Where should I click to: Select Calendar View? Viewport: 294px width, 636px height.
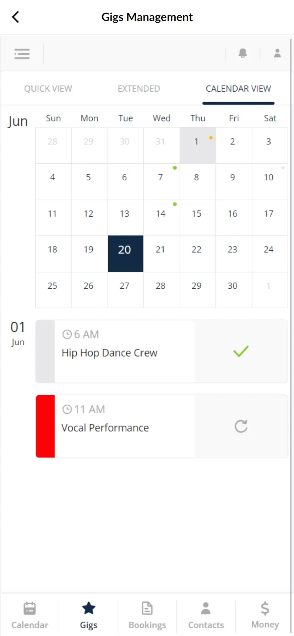coord(238,88)
